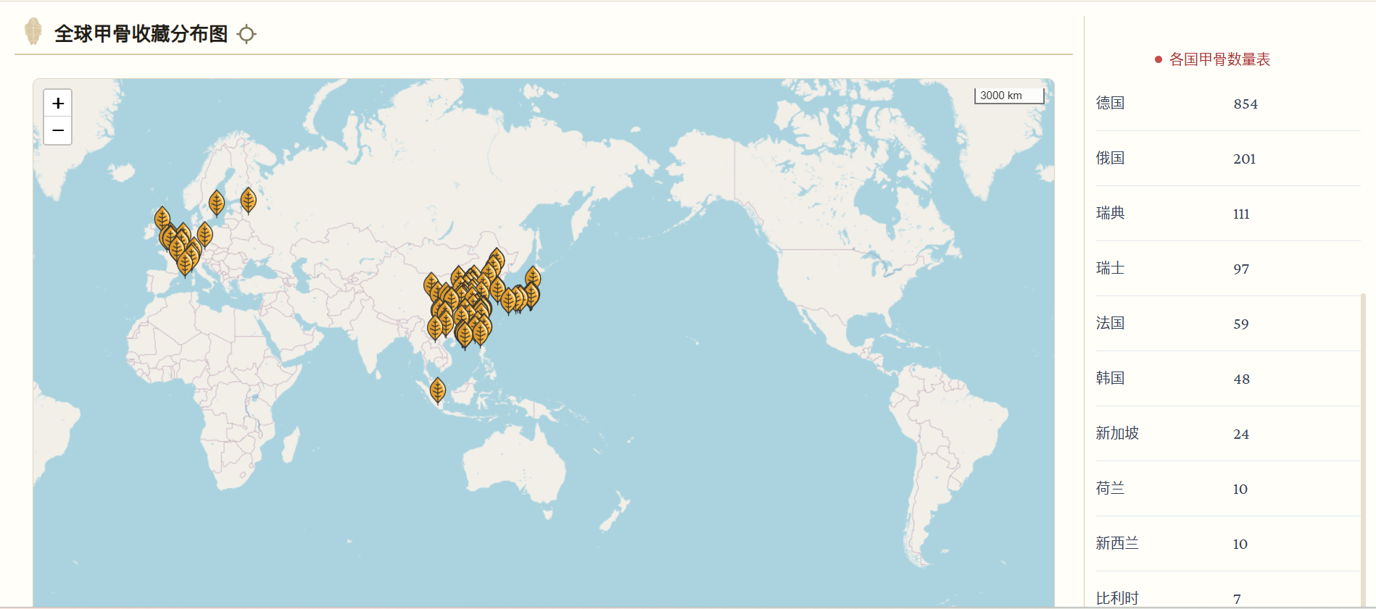Open the marker near St. Petersburg, Russia
The image size is (1376, 609).
tap(248, 201)
